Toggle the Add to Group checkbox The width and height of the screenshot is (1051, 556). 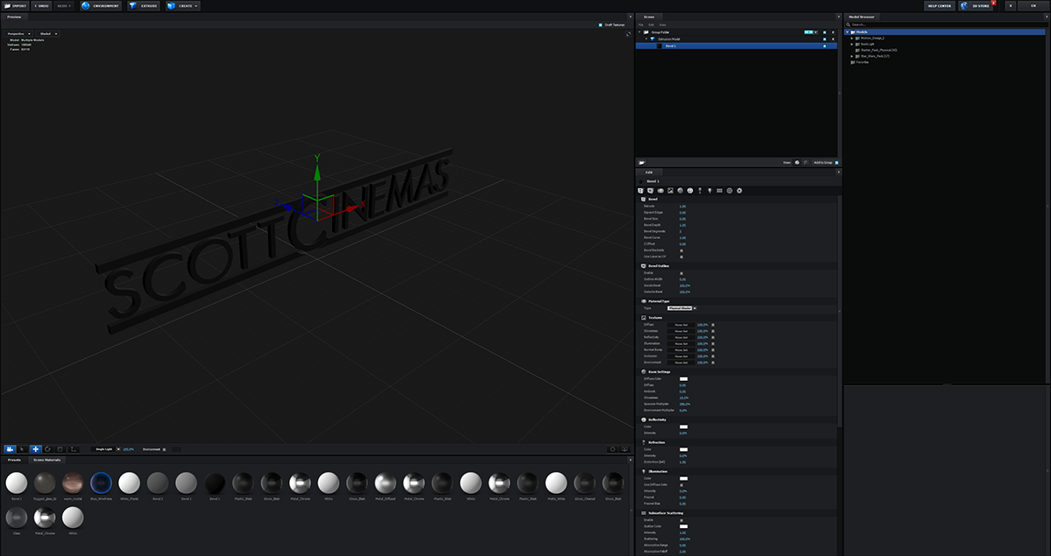837,162
